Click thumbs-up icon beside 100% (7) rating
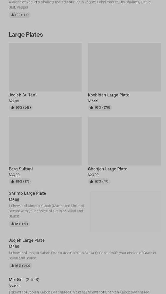The image size is (166, 294). click(12, 15)
